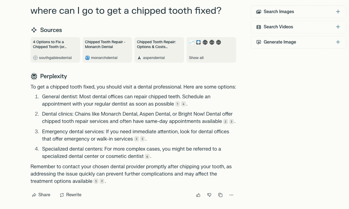Image resolution: width=349 pixels, height=209 pixels.
Task: Click the Sources heading icon
Action: (x=34, y=30)
